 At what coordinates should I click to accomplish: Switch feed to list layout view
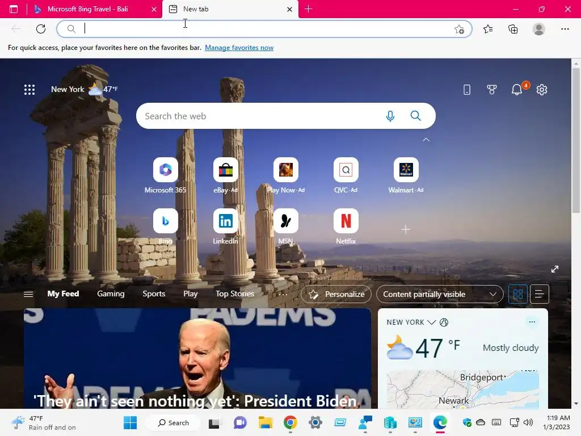[539, 295]
